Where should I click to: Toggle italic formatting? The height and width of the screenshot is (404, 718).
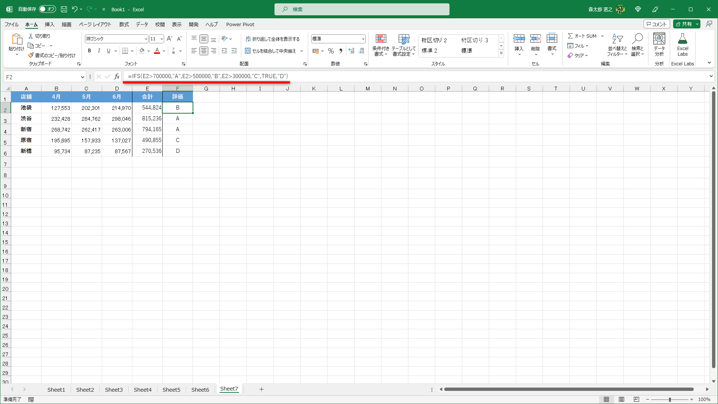[x=99, y=50]
